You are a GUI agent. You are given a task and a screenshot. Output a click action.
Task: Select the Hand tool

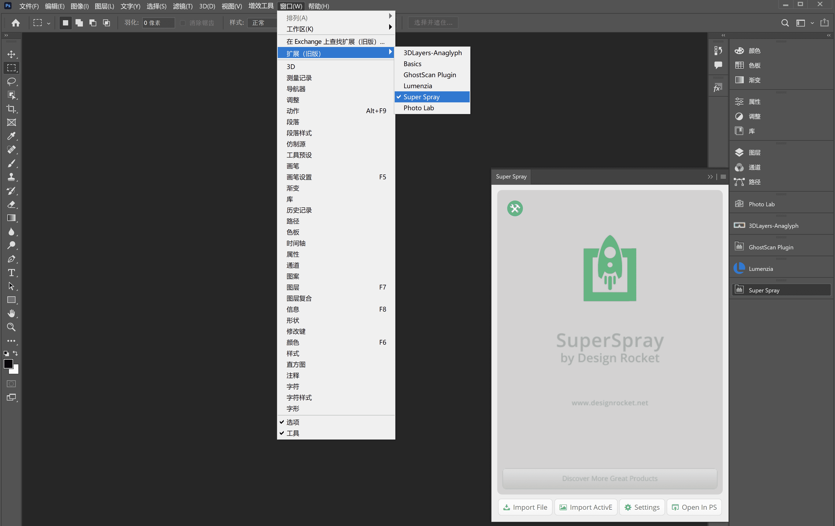pyautogui.click(x=11, y=313)
